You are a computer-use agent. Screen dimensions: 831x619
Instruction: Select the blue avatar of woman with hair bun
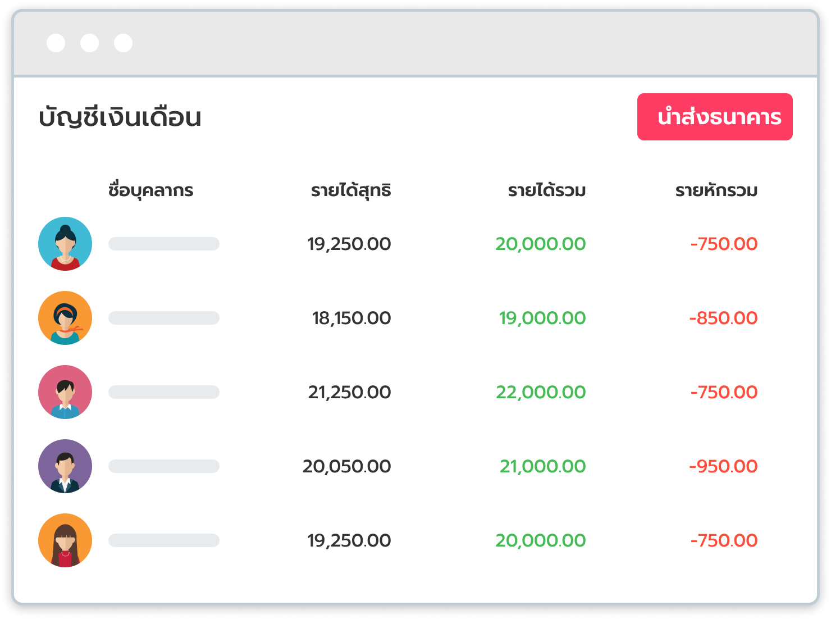pyautogui.click(x=65, y=244)
